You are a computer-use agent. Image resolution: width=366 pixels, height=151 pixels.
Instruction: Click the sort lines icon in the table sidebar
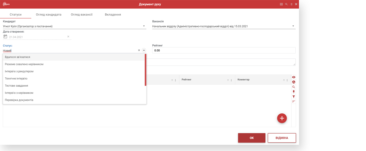click(x=294, y=101)
